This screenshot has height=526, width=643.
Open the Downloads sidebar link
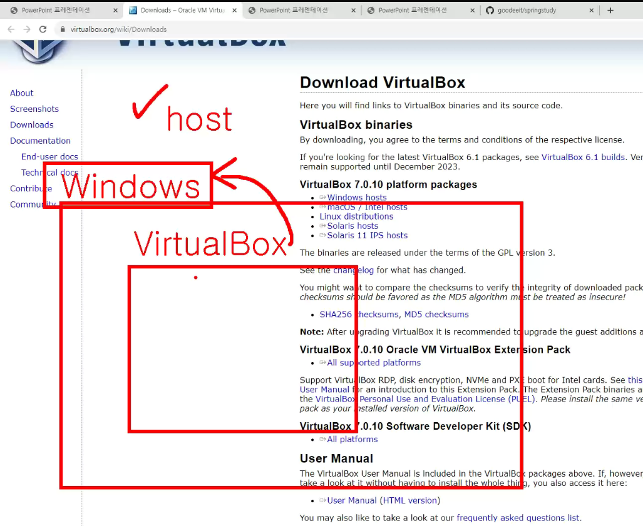click(31, 124)
